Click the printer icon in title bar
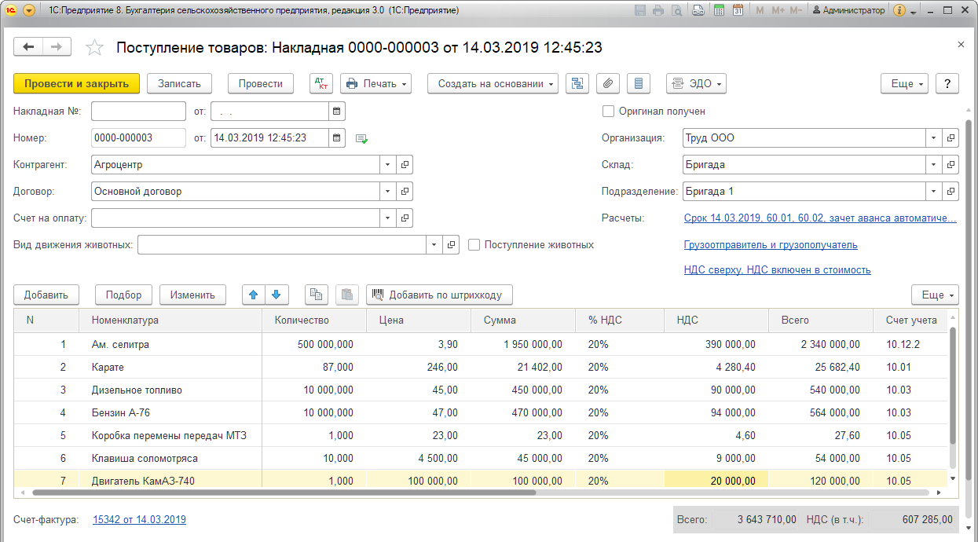The image size is (978, 542). [x=658, y=10]
